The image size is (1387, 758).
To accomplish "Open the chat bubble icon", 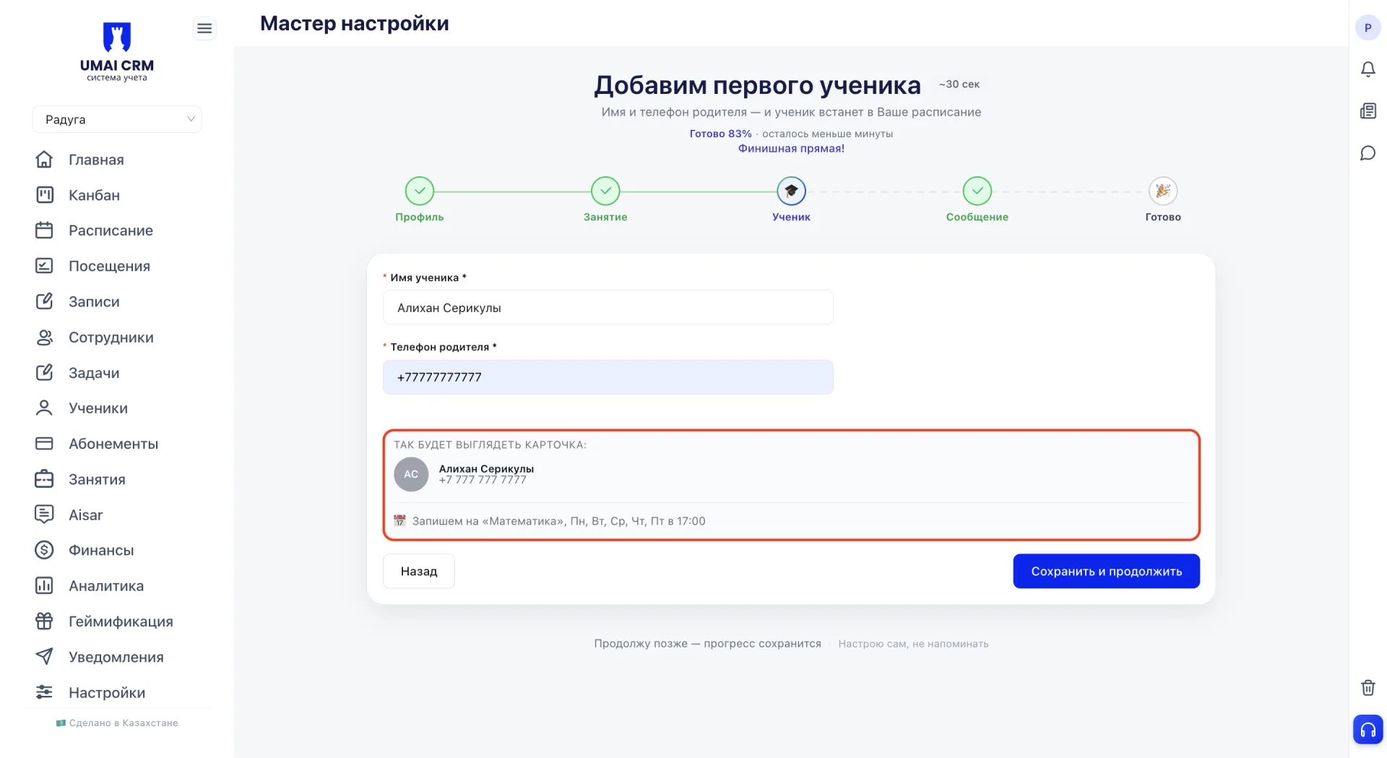I will click(1367, 153).
